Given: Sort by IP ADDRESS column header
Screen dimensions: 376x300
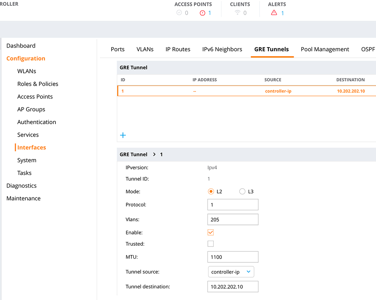Looking at the screenshot, I should coord(205,79).
